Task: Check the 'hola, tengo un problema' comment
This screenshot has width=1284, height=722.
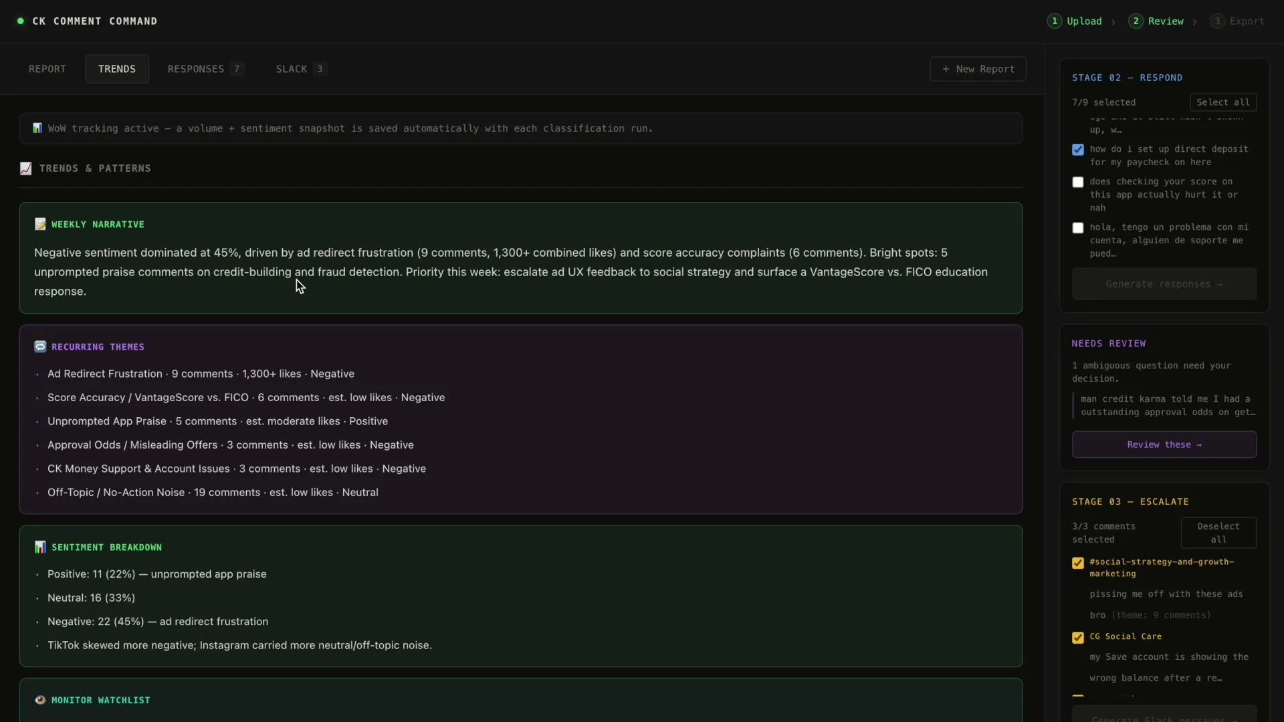Action: (x=1078, y=228)
